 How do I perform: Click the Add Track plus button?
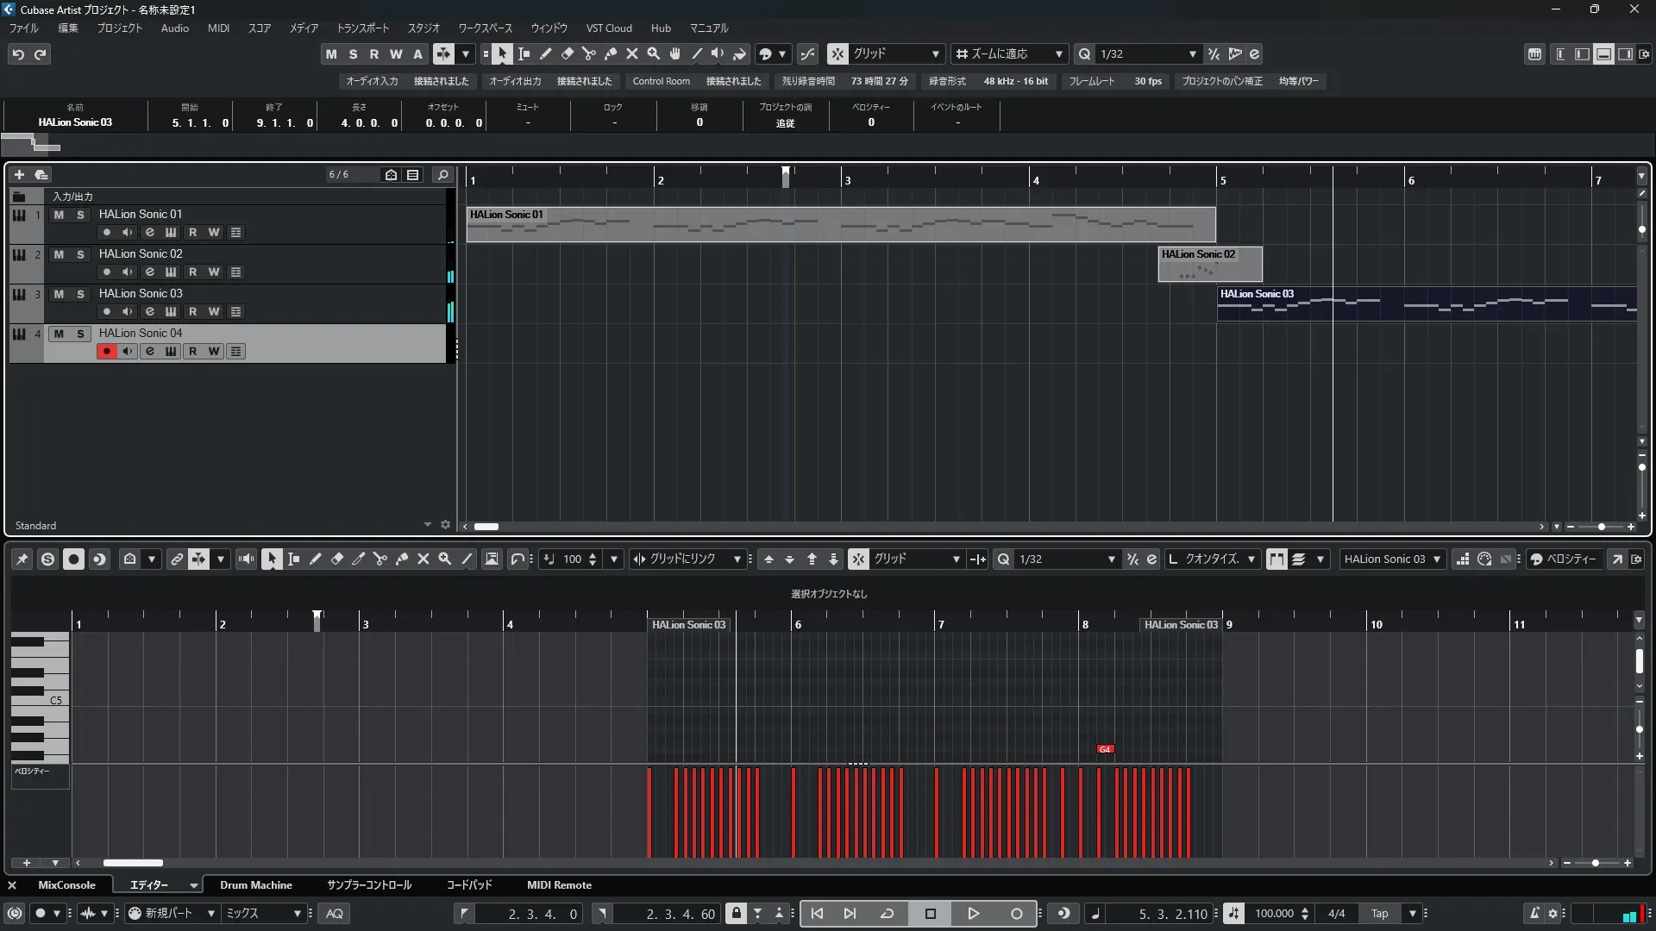point(19,175)
